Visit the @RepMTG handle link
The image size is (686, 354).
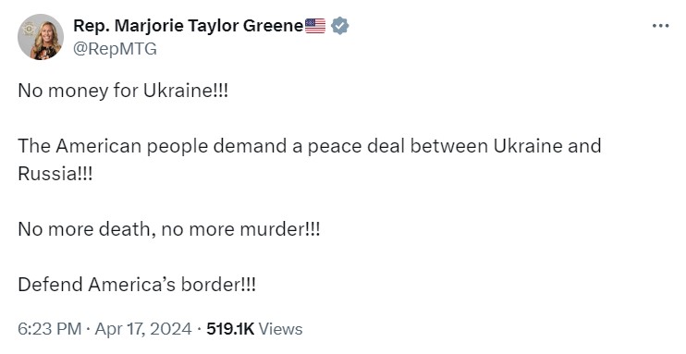pos(115,49)
